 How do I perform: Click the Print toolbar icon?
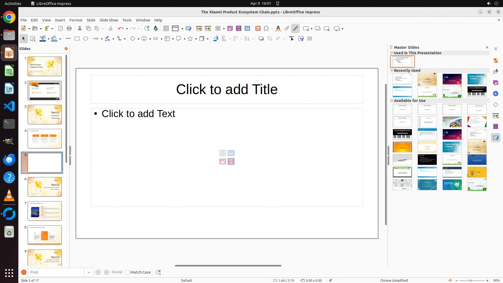pyautogui.click(x=69, y=28)
